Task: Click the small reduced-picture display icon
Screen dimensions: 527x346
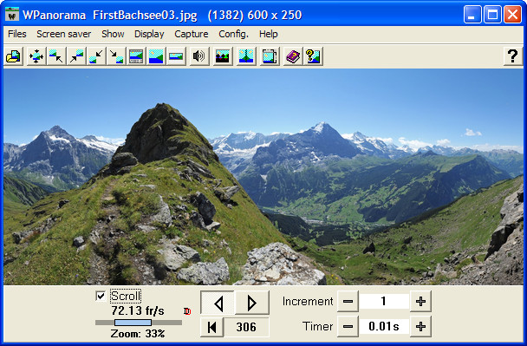Action: pyautogui.click(x=176, y=55)
